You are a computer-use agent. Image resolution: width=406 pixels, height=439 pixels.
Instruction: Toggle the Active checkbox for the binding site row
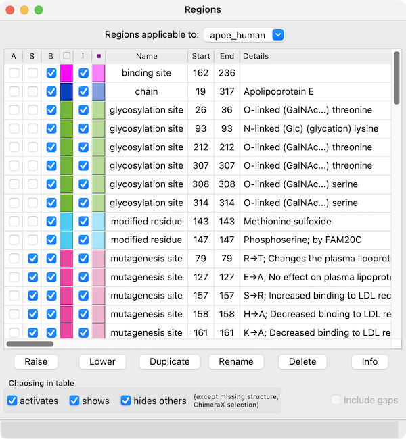point(14,73)
